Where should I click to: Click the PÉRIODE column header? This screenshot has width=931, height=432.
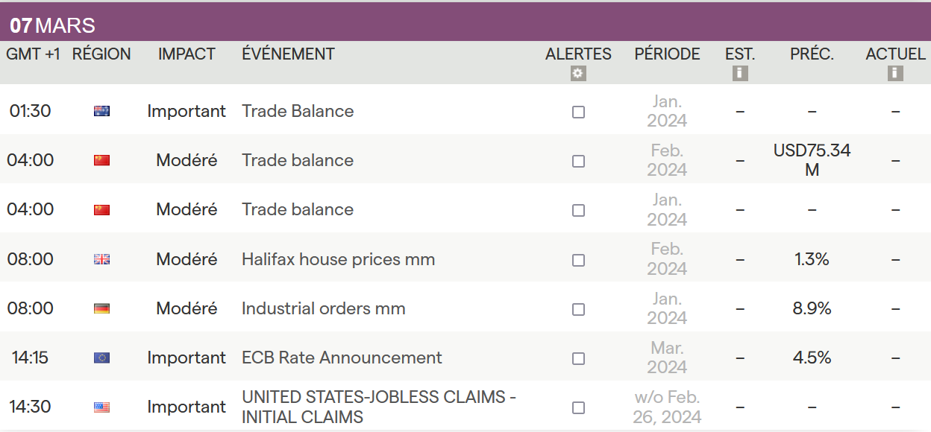coord(667,54)
